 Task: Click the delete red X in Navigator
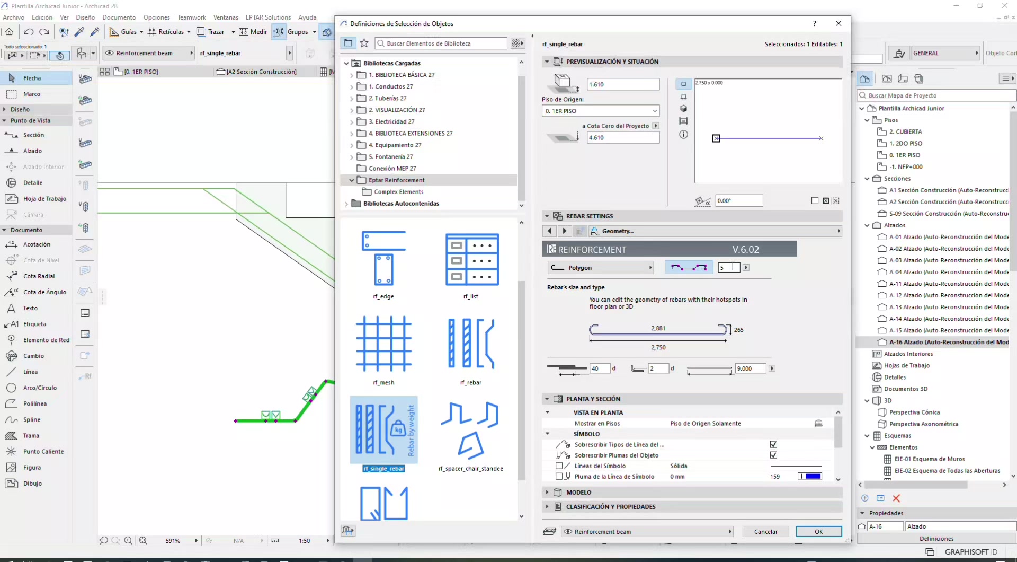tap(896, 498)
